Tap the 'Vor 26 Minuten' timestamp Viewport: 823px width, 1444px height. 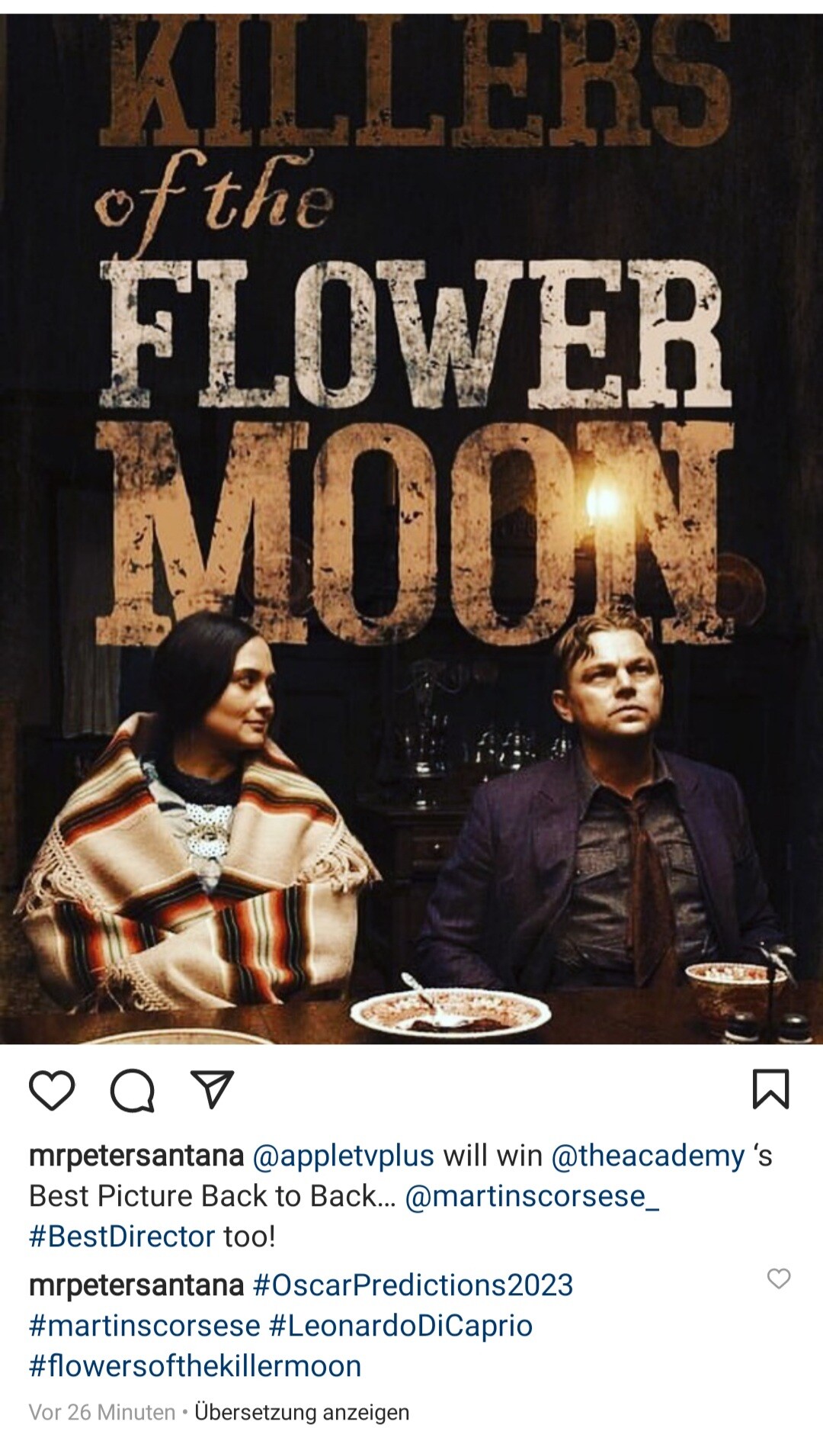[102, 1413]
